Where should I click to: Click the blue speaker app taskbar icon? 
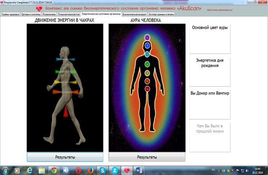pos(66,171)
